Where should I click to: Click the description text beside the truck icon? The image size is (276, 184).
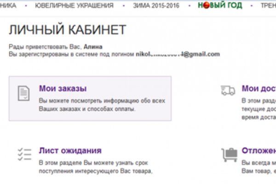pos(259,108)
